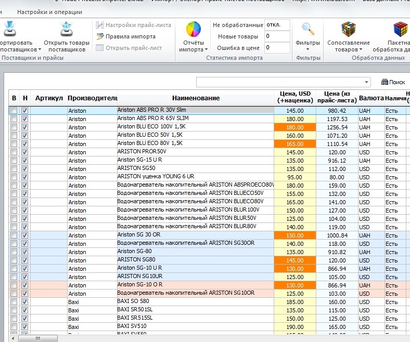Click the В column header

click(14, 98)
